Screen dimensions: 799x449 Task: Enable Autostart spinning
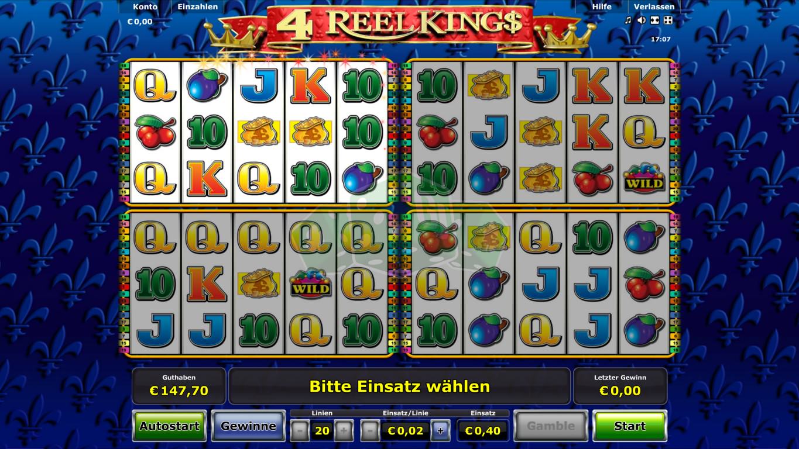pyautogui.click(x=169, y=426)
